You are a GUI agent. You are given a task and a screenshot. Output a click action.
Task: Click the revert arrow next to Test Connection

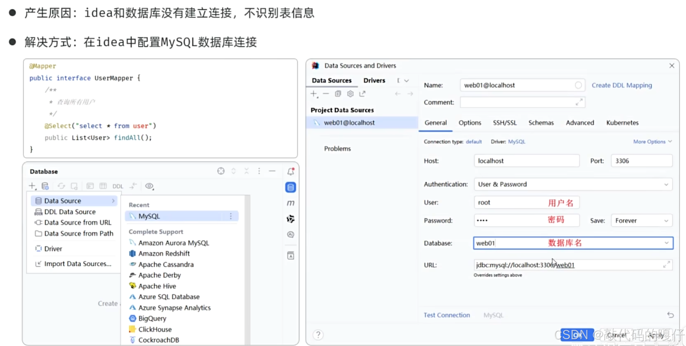pyautogui.click(x=670, y=315)
